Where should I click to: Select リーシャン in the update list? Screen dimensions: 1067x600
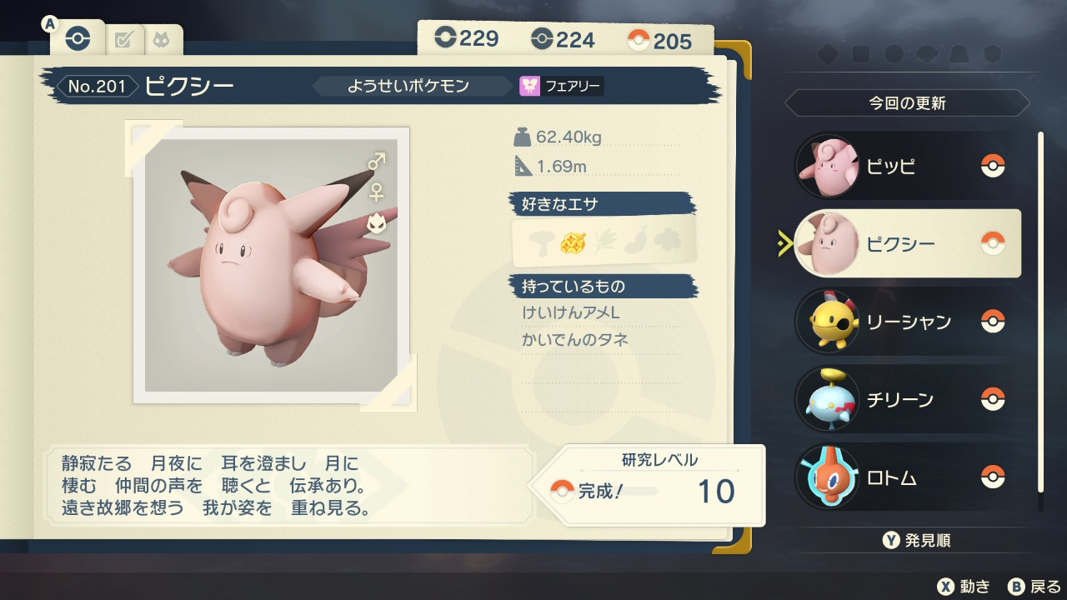(906, 321)
